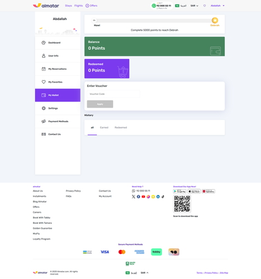Image resolution: width=261 pixels, height=279 pixels.
Task: Expand the footer SAR currency selector
Action: pyautogui.click(x=144, y=273)
